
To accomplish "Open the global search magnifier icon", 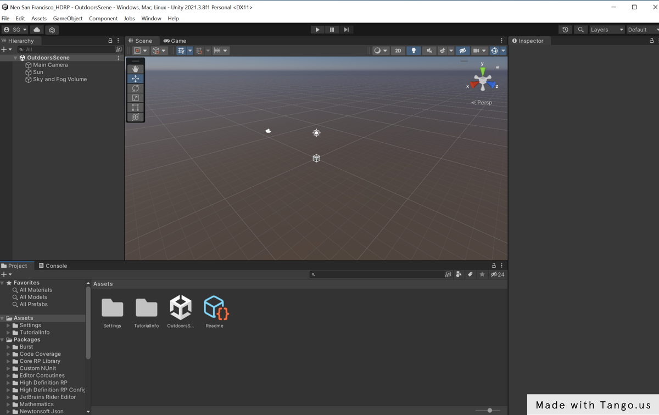I will click(580, 30).
